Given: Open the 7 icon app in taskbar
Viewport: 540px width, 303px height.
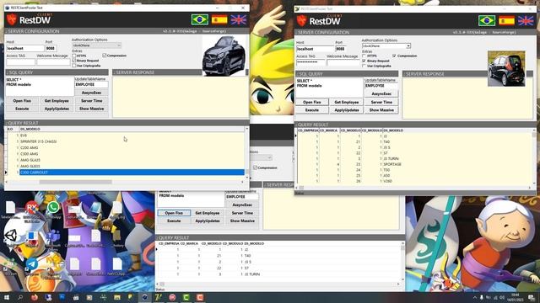Looking at the screenshot, I should (159, 297).
